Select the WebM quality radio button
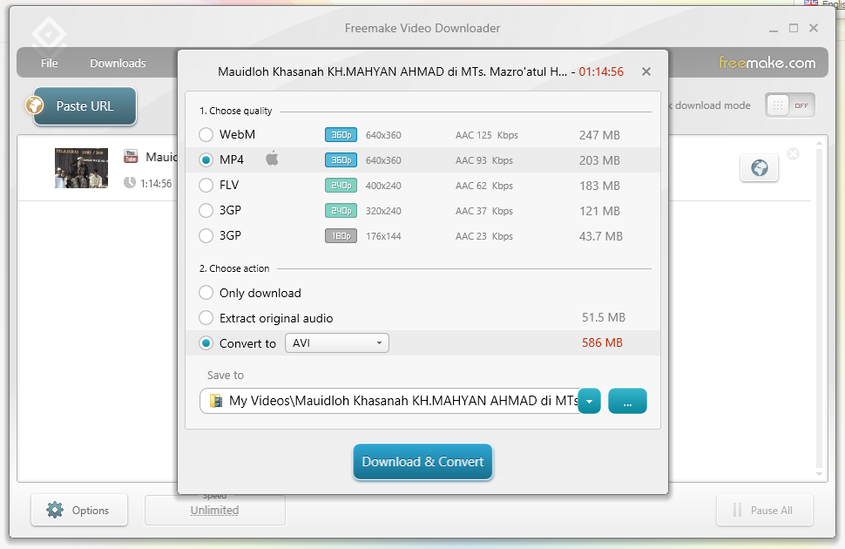845x549 pixels. click(206, 134)
